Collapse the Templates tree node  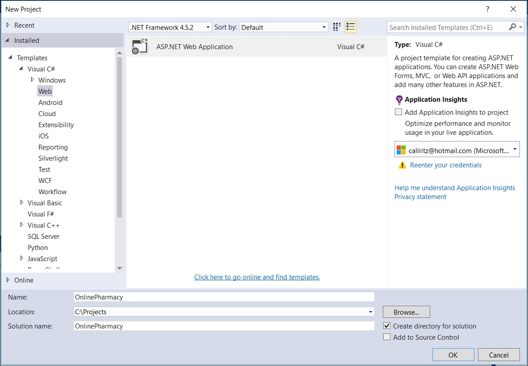[10, 58]
